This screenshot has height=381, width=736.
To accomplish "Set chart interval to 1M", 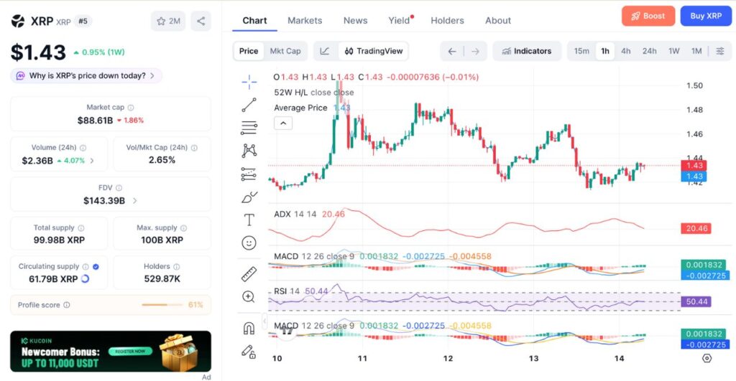I will [x=696, y=51].
